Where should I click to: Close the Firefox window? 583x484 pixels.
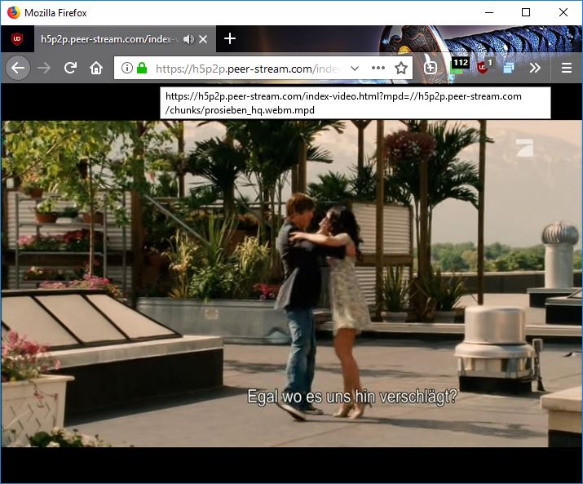pos(563,13)
